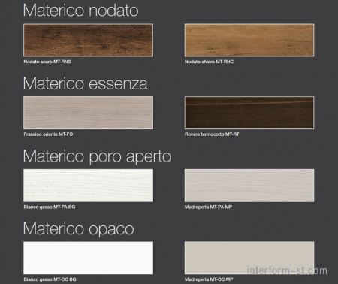338x284 pixels.
Task: Click the Materico nodato heading
Action: pyautogui.click(x=80, y=11)
